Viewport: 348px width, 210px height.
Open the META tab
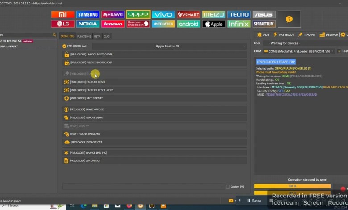click(97, 36)
